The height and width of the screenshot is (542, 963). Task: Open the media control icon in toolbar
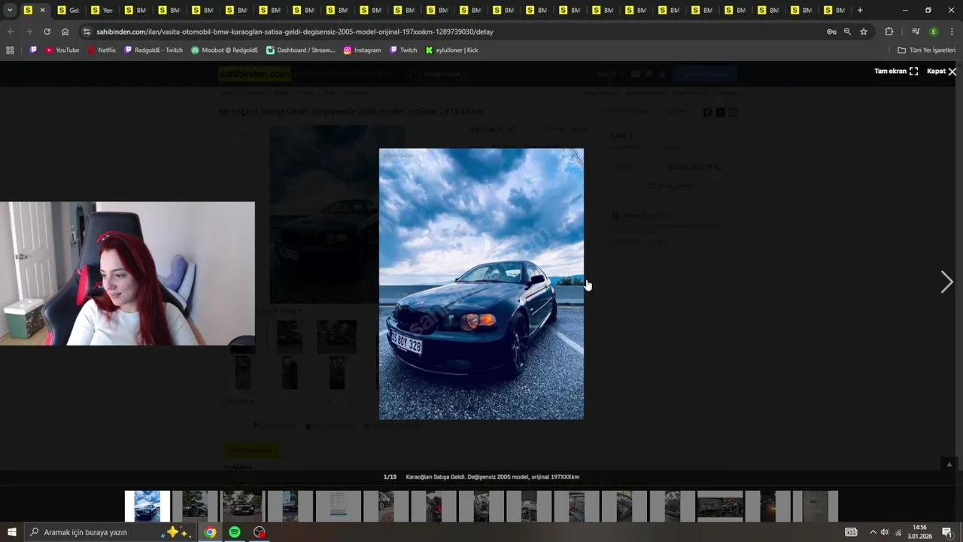click(916, 32)
